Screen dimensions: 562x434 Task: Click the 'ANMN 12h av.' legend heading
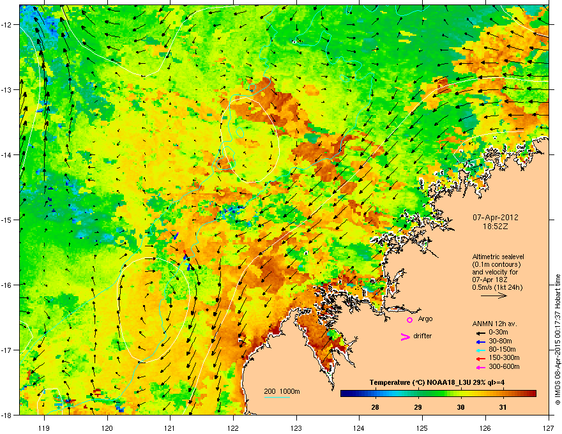tap(494, 324)
